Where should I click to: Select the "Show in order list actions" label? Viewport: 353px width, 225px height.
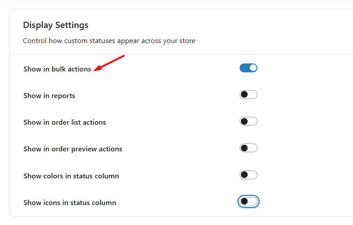tap(64, 122)
